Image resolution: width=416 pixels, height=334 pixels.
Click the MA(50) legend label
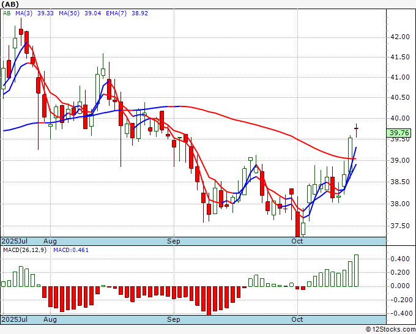pyautogui.click(x=69, y=13)
